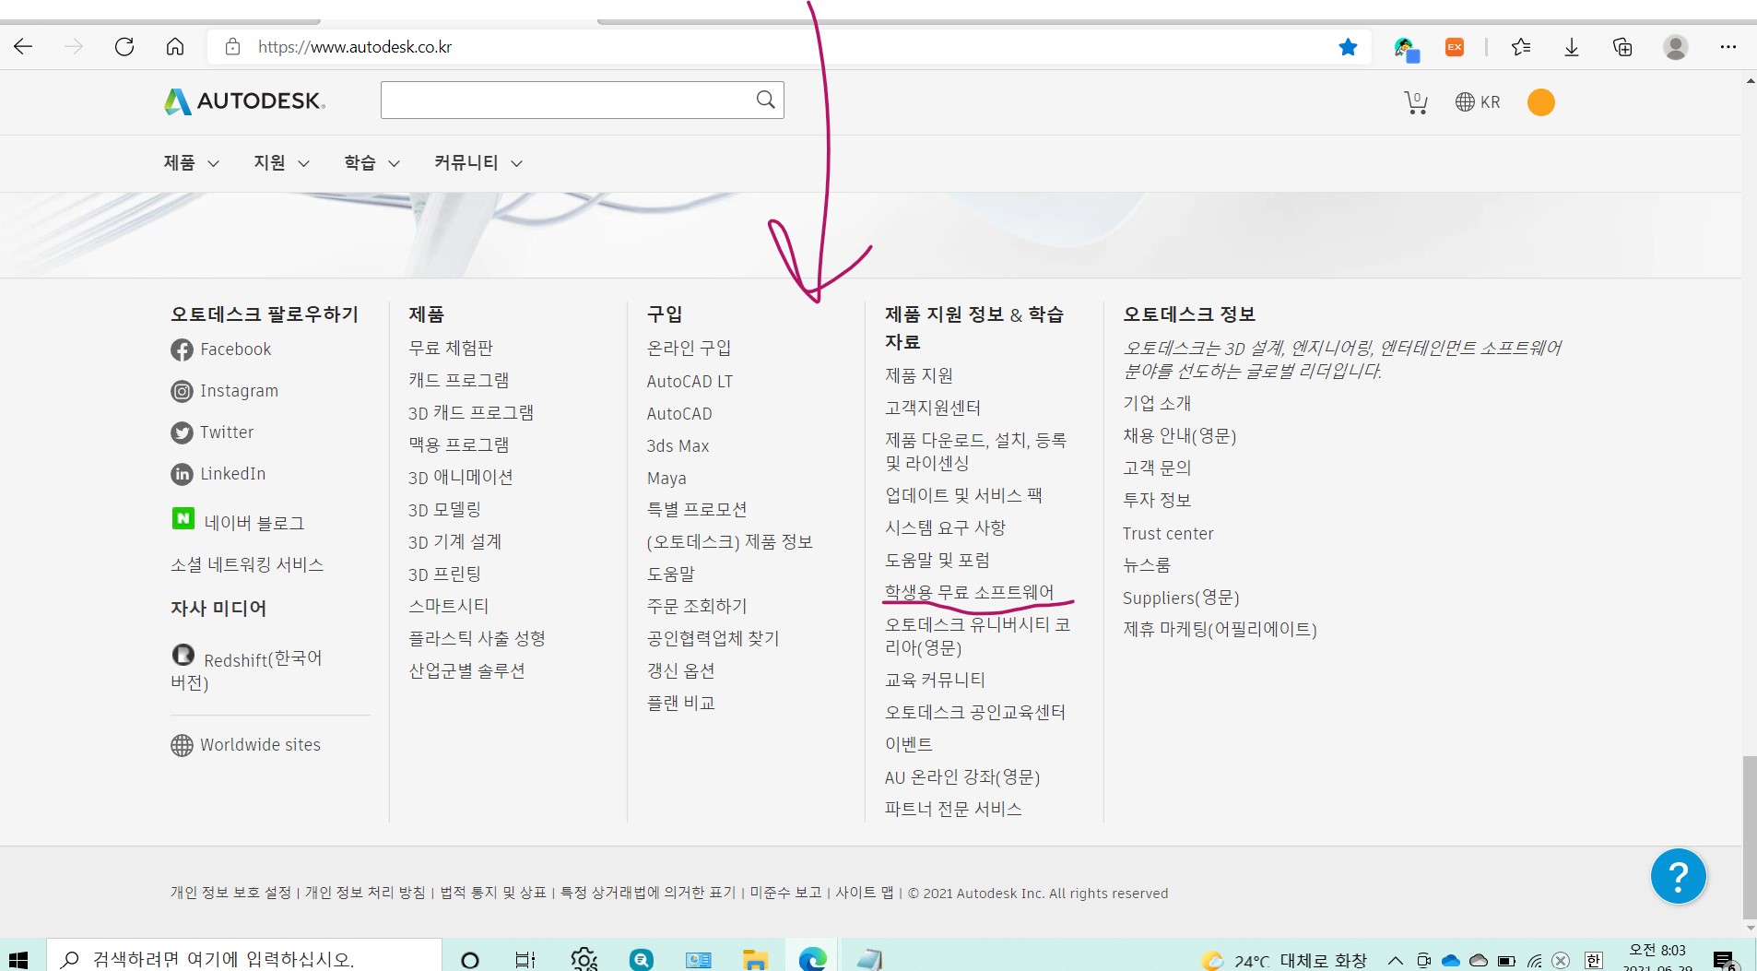Image resolution: width=1757 pixels, height=971 pixels.
Task: Reload the page with the refresh icon
Action: (124, 47)
